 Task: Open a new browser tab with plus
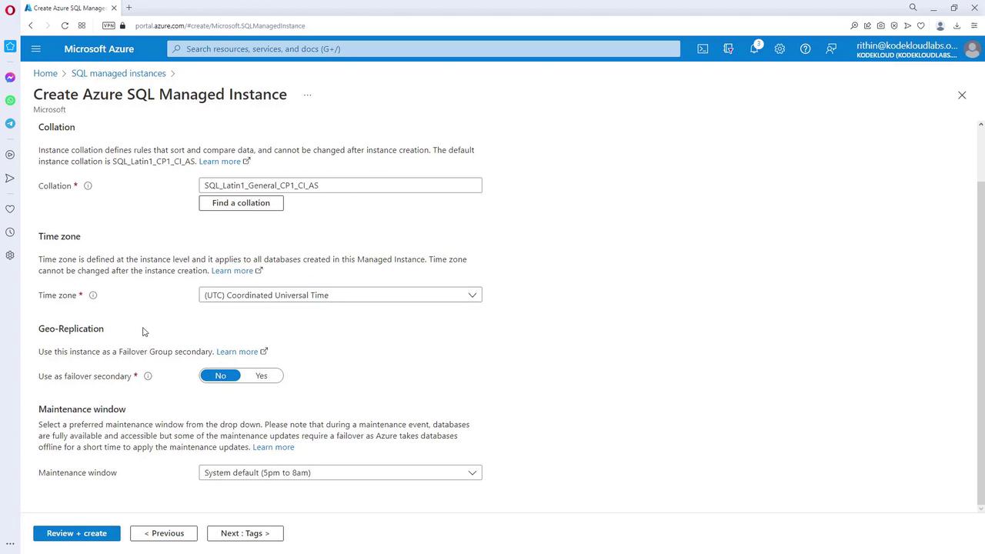[x=129, y=8]
